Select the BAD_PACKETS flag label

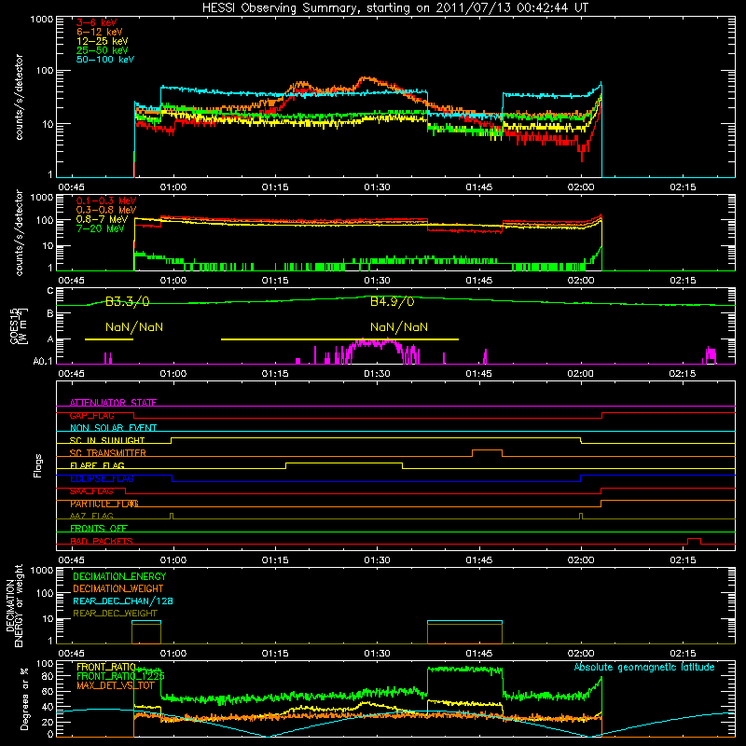[102, 541]
